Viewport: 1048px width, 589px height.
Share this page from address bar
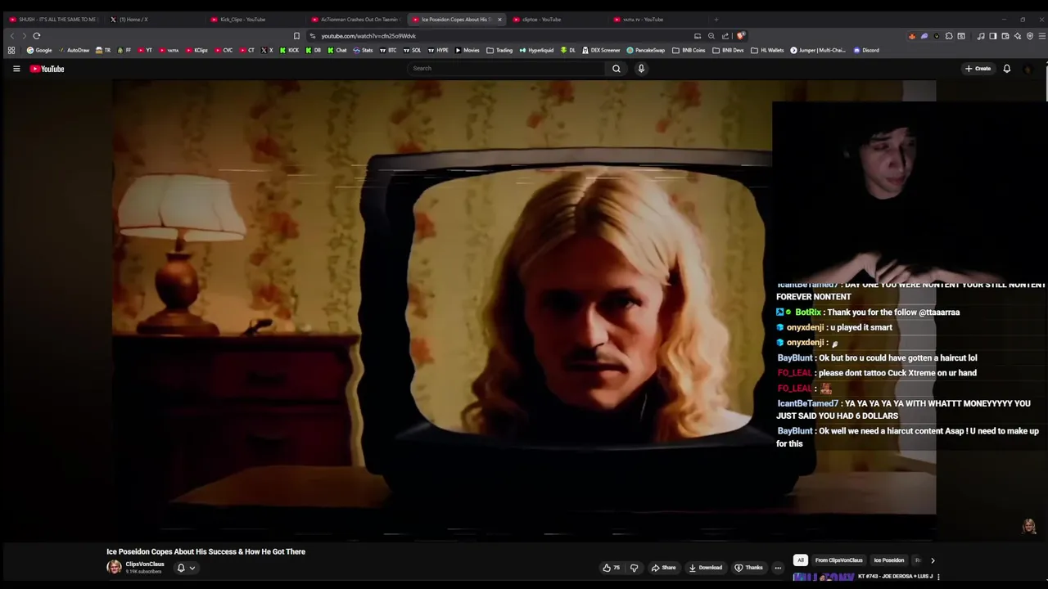725,36
